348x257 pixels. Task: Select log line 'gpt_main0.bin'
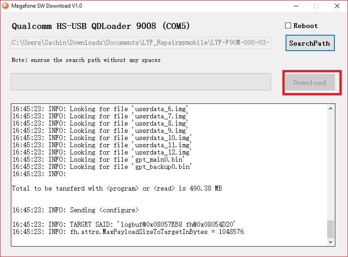pyautogui.click(x=98, y=159)
